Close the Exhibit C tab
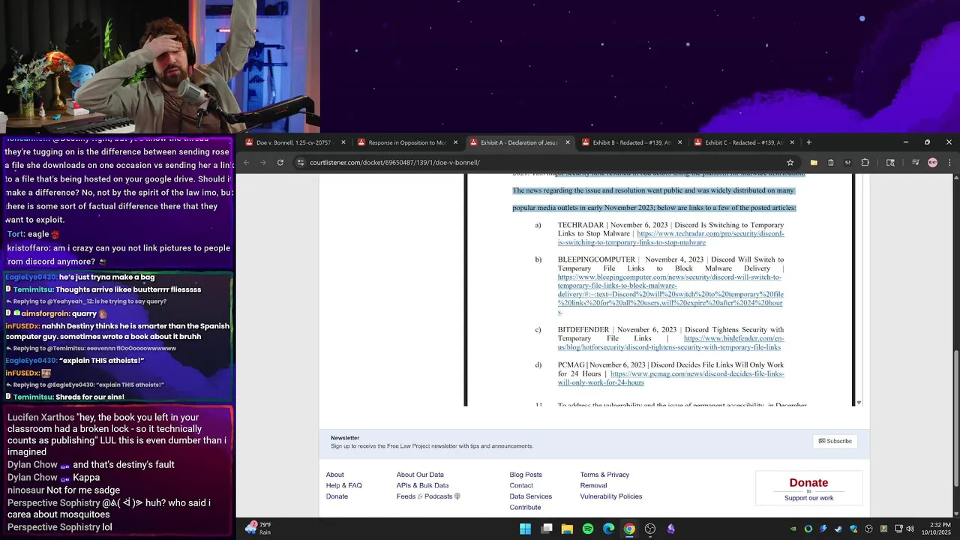This screenshot has width=960, height=540. click(791, 142)
